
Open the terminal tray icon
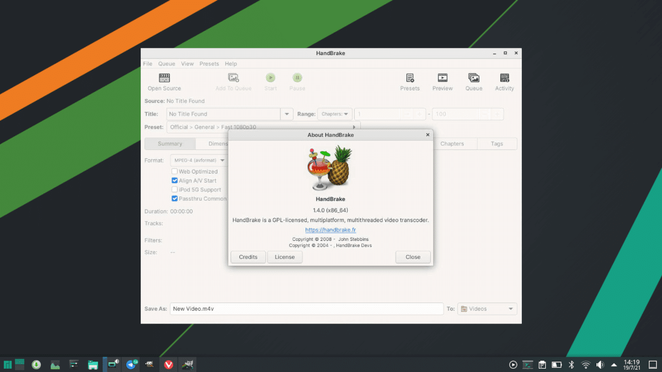528,364
